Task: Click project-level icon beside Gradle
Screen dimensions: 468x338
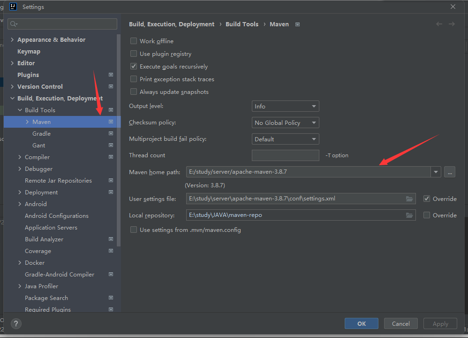Action: pos(111,133)
